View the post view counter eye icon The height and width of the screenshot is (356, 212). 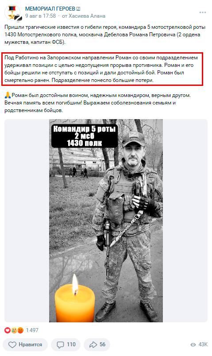pyautogui.click(x=193, y=344)
